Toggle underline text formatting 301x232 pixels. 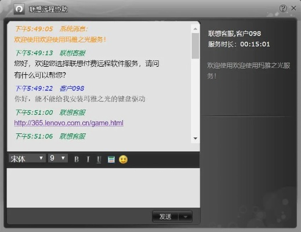(99, 159)
